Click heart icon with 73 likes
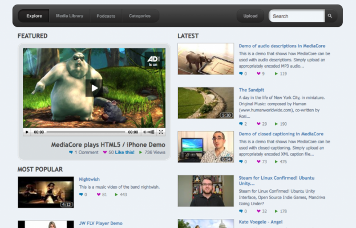 coord(258,161)
